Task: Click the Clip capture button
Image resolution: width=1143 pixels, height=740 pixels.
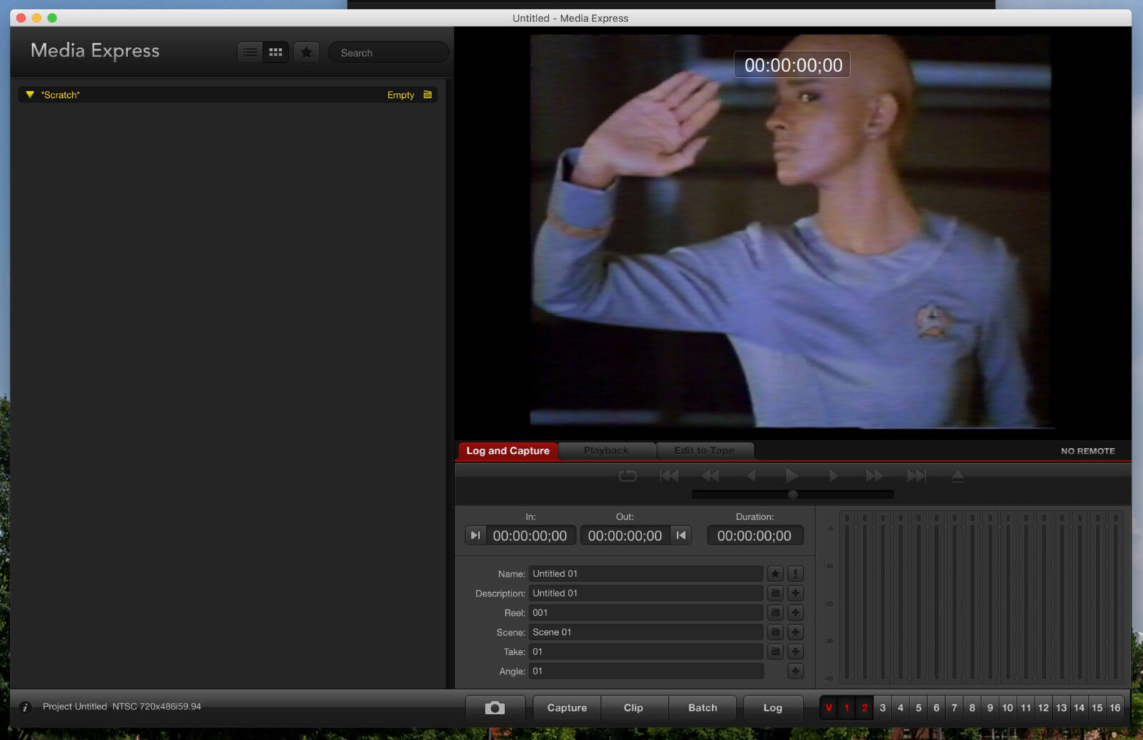Action: point(634,708)
